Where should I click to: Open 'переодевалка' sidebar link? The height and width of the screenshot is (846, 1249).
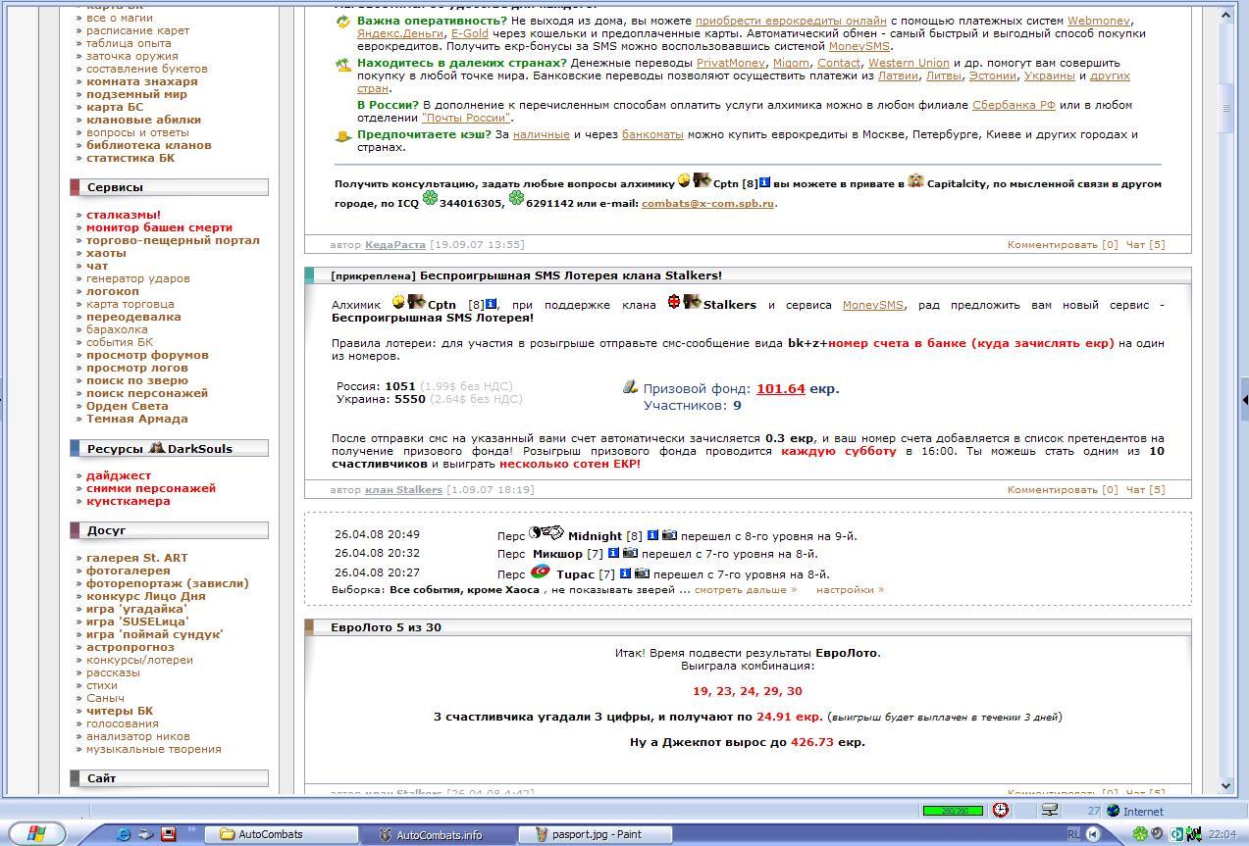click(x=133, y=317)
